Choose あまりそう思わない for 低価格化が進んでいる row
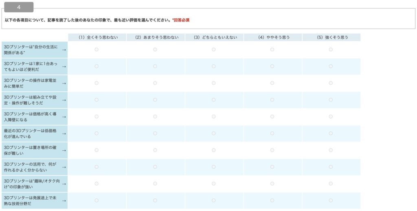This screenshot has height=211, width=417. pyautogui.click(x=155, y=133)
